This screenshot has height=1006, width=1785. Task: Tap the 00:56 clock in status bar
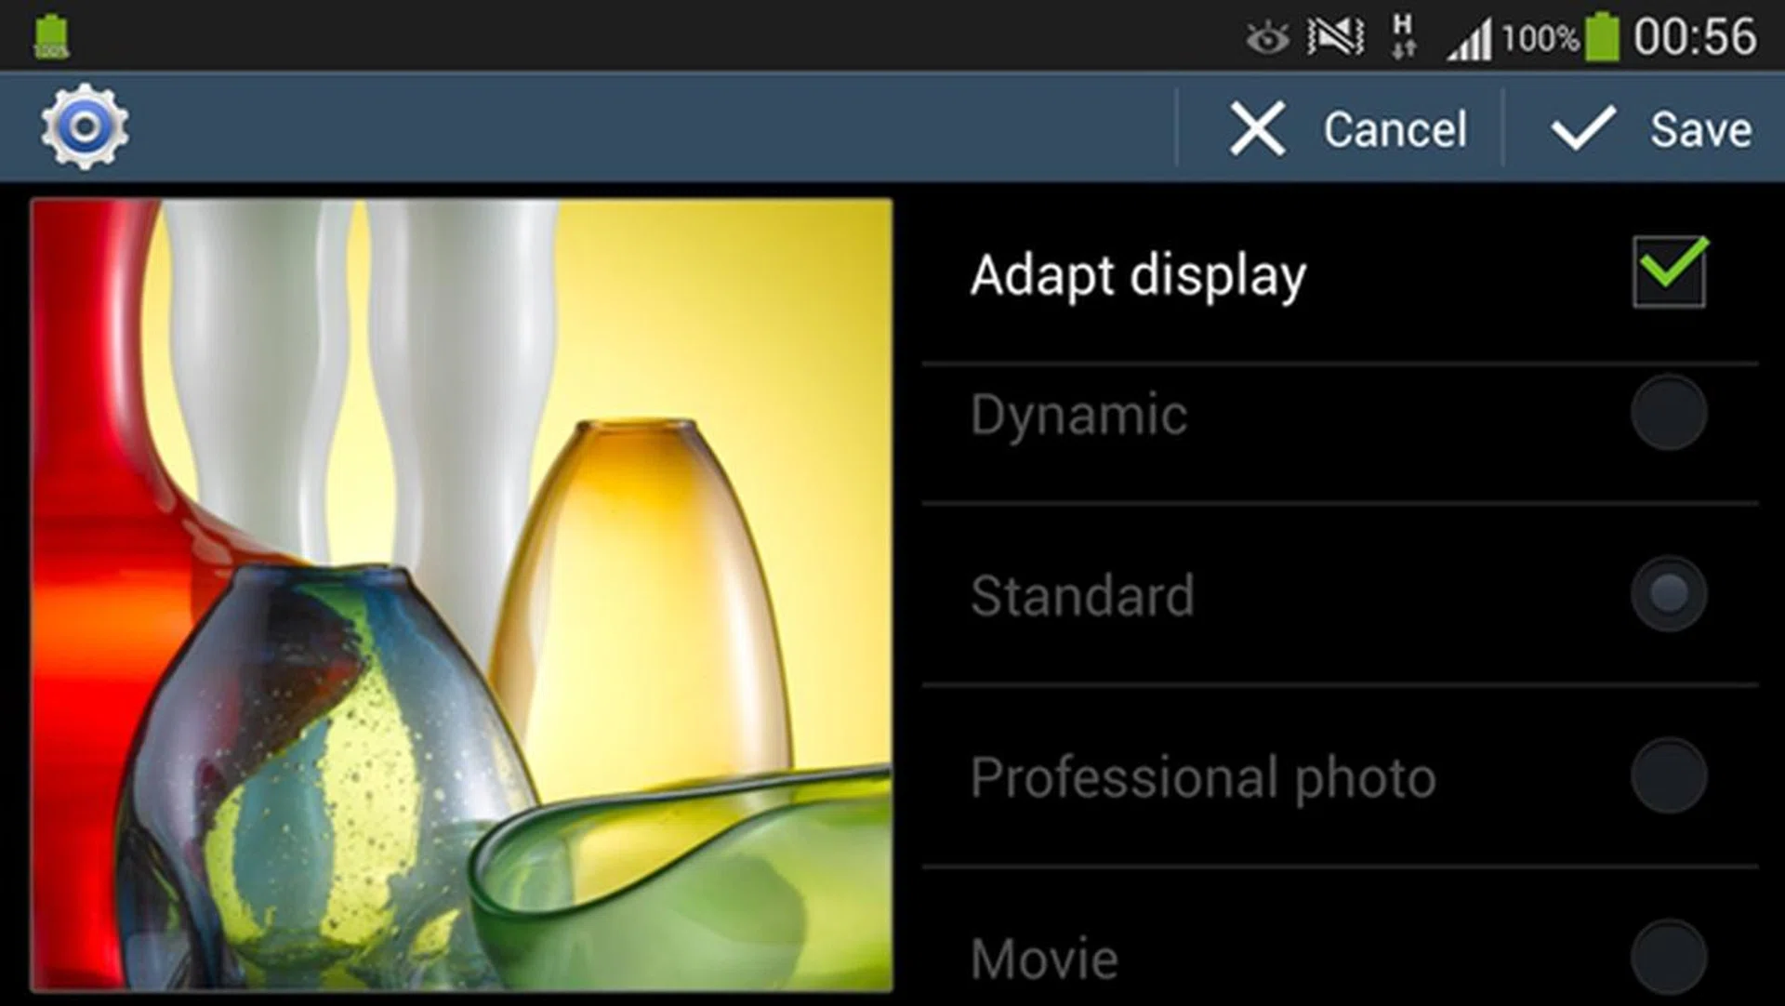[1695, 38]
